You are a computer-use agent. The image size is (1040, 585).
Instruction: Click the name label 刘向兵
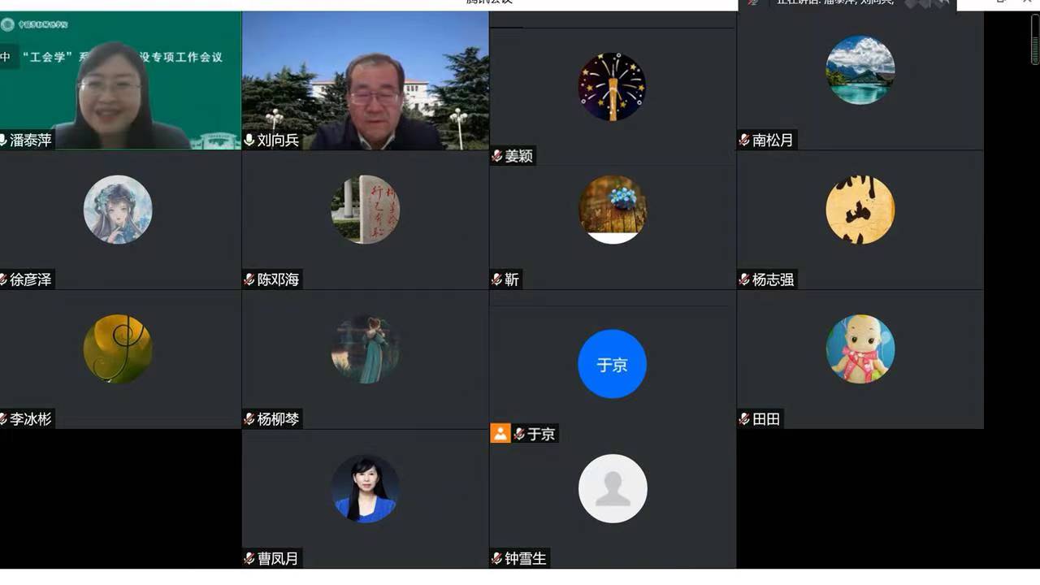[x=278, y=141]
